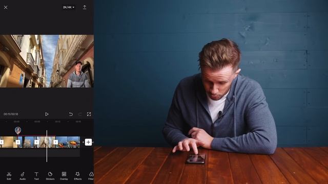Tap transition marker at left timeline edge
Viewport: 328px width, 184px height.
pyautogui.click(x=2, y=142)
